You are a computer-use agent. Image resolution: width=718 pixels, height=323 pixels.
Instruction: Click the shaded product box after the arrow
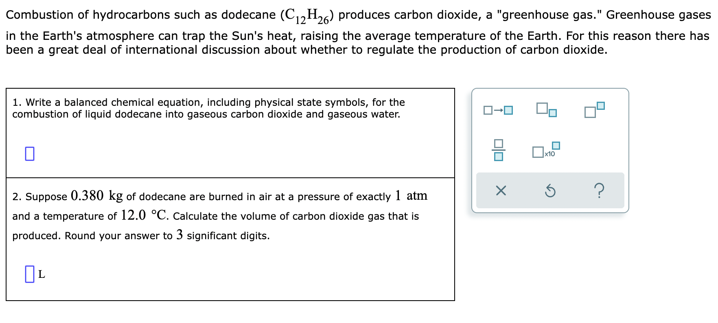tap(508, 109)
